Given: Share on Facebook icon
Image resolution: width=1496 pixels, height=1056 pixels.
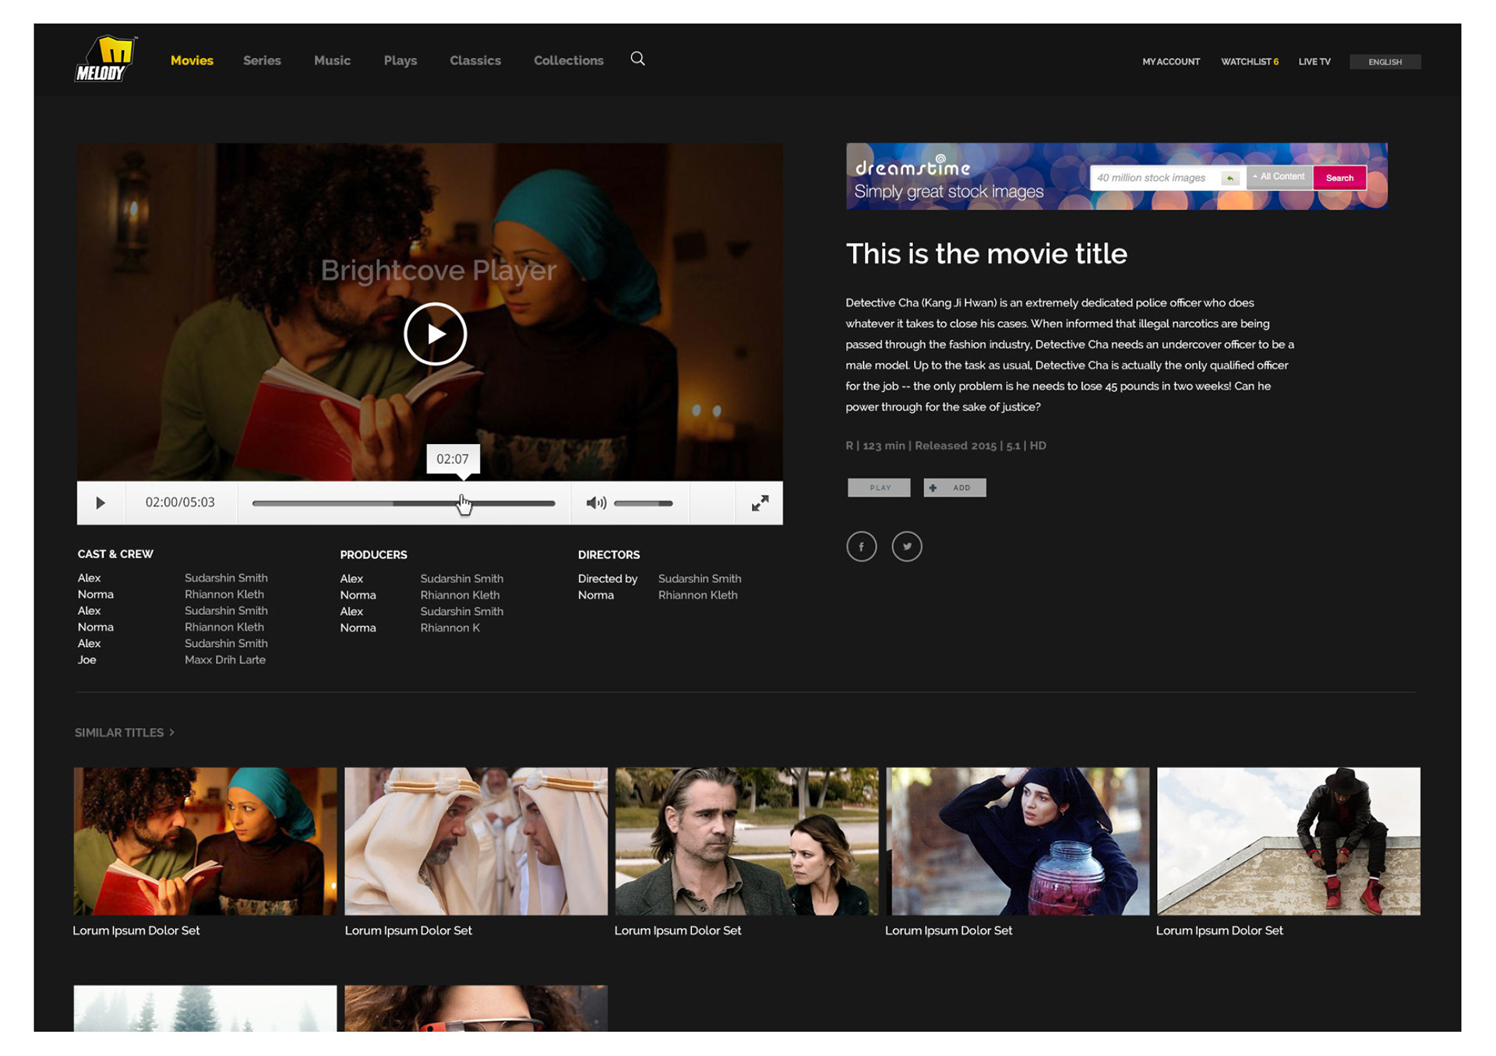Looking at the screenshot, I should (861, 546).
